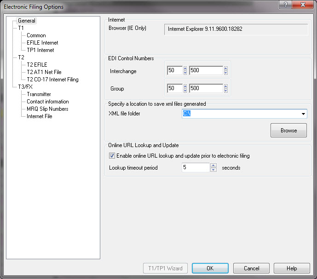The height and width of the screenshot is (279, 317).
Task: Click Browse to choose XML folder
Action: point(288,131)
